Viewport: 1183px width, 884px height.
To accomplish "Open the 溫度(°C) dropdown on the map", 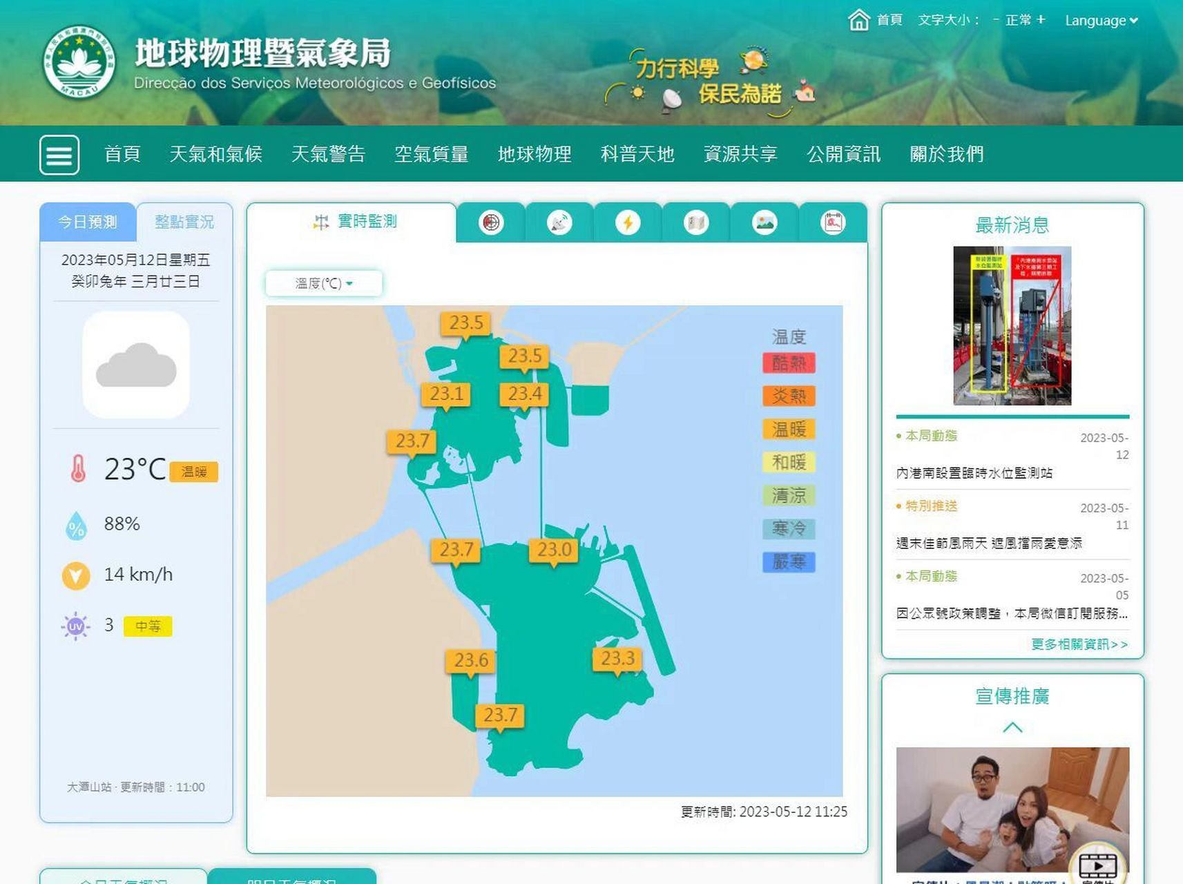I will click(x=323, y=283).
